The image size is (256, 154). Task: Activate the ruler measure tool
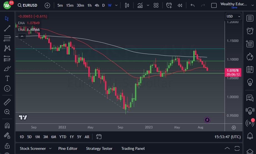7,102
